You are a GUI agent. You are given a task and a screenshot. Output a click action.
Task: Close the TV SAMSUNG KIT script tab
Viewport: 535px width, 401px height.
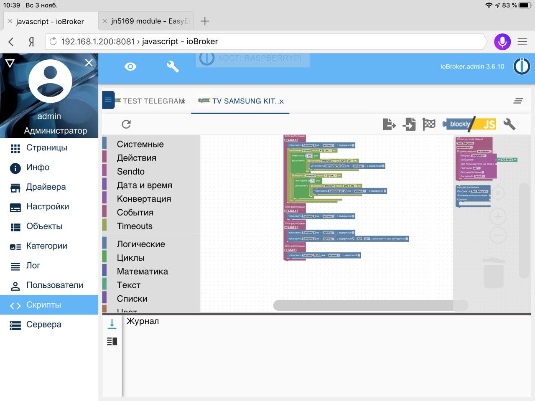click(281, 102)
